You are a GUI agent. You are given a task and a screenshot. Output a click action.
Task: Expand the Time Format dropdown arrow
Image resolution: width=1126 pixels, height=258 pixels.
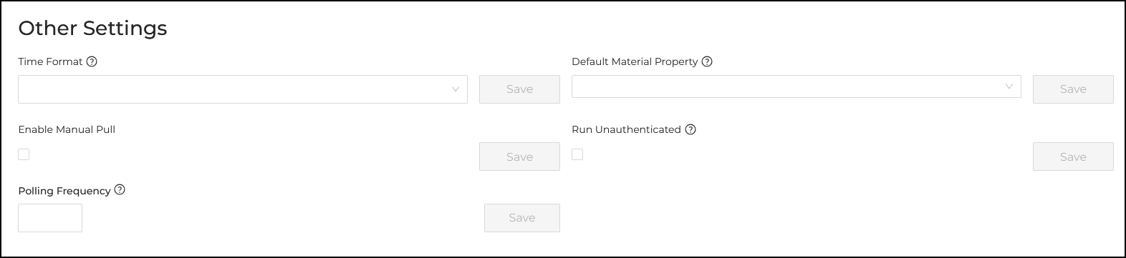coord(456,89)
